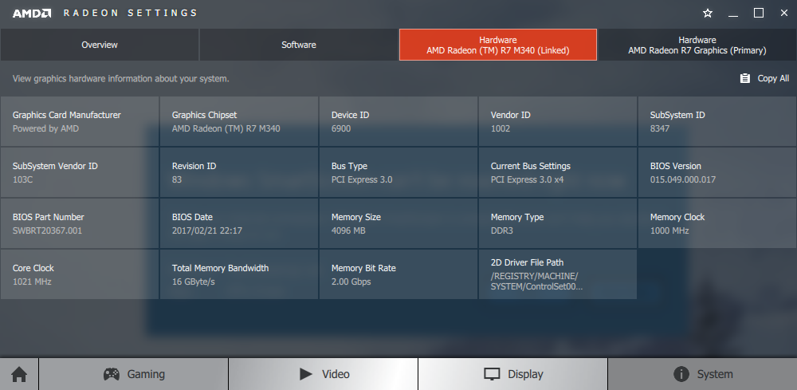Screen dimensions: 797x390
Task: Click SubSystem ID value 8347
Action: click(x=660, y=128)
